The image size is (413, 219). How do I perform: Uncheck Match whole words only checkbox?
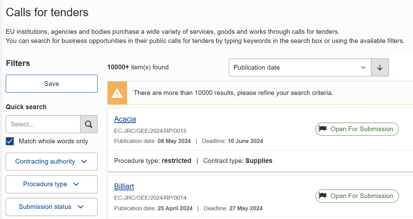point(10,141)
